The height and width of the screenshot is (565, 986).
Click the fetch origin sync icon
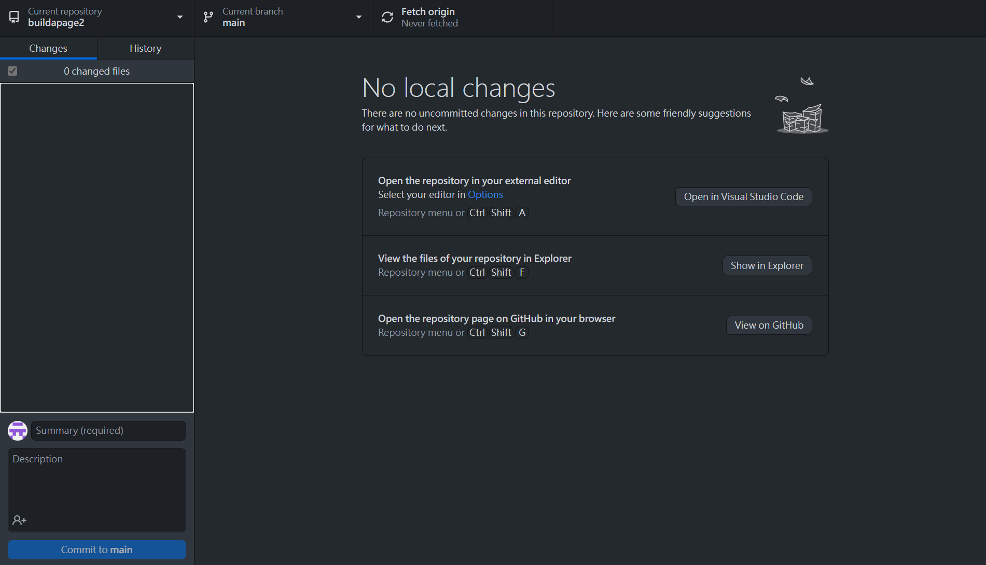pos(387,17)
